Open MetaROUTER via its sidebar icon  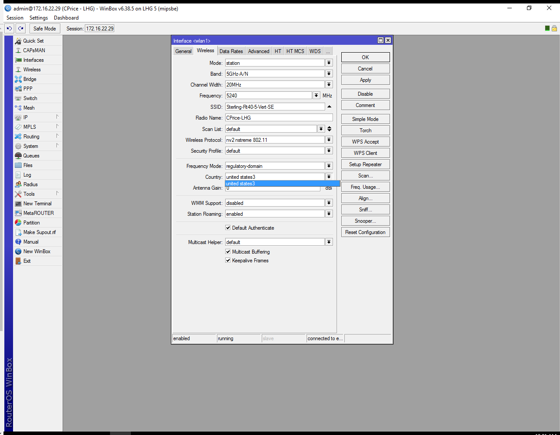[18, 213]
